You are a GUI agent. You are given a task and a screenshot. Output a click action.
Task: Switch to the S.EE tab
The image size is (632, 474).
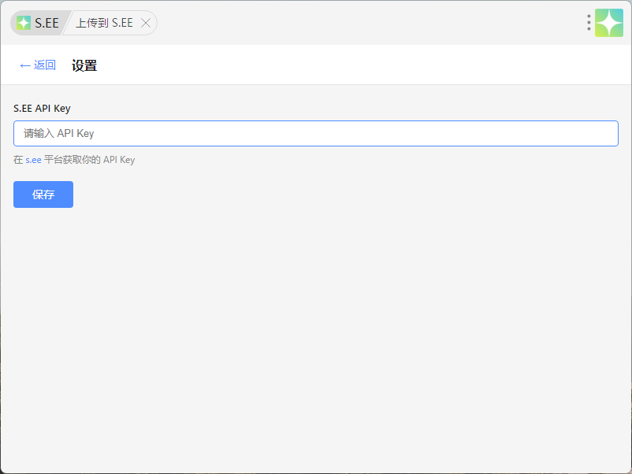click(39, 23)
